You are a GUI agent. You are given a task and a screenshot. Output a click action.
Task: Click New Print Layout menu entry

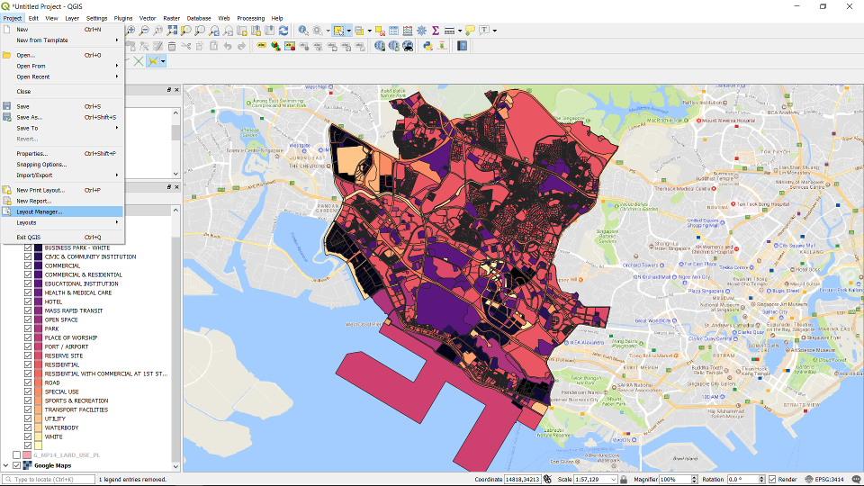pos(40,190)
